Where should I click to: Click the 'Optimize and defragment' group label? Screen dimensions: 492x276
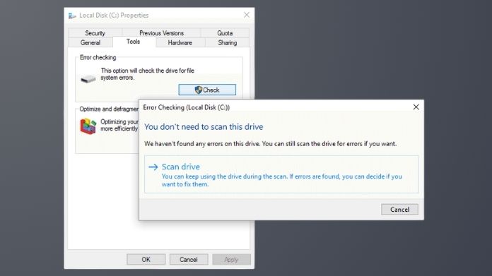109,109
